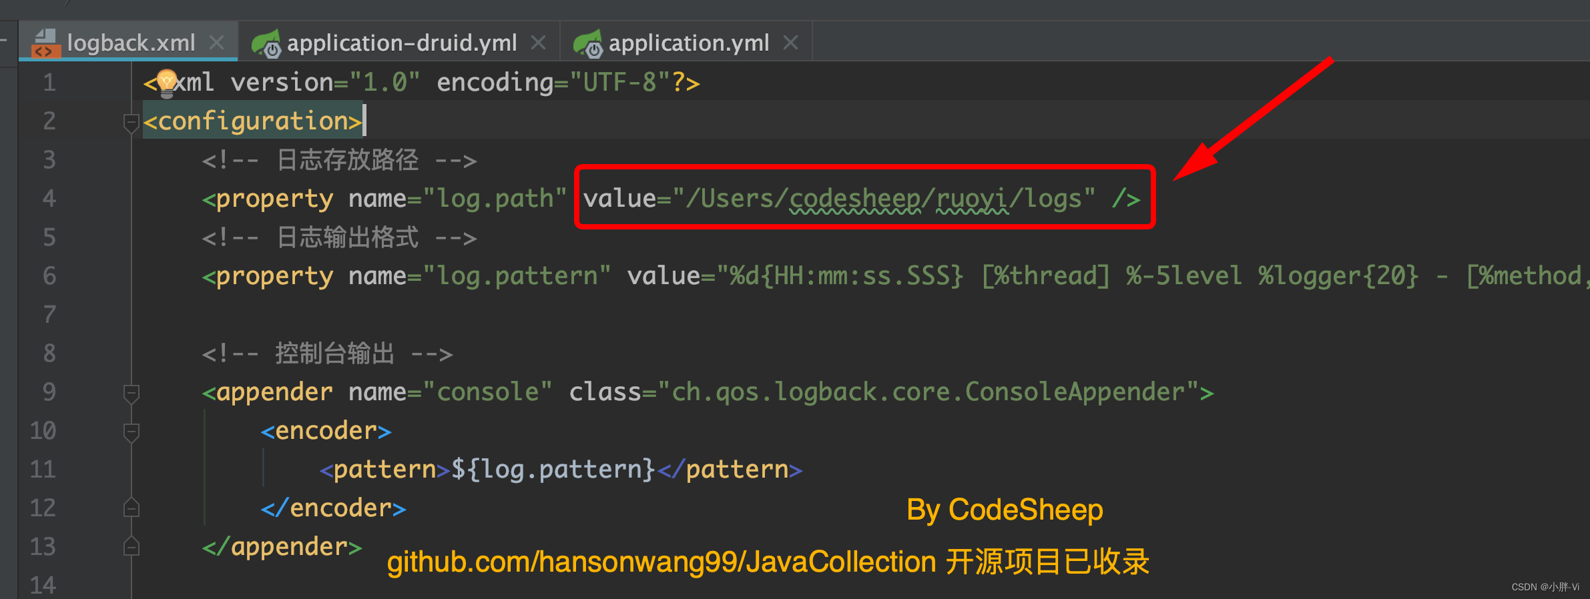This screenshot has height=599, width=1590.
Task: Close the application-druid.yml tab
Action: pos(538,43)
